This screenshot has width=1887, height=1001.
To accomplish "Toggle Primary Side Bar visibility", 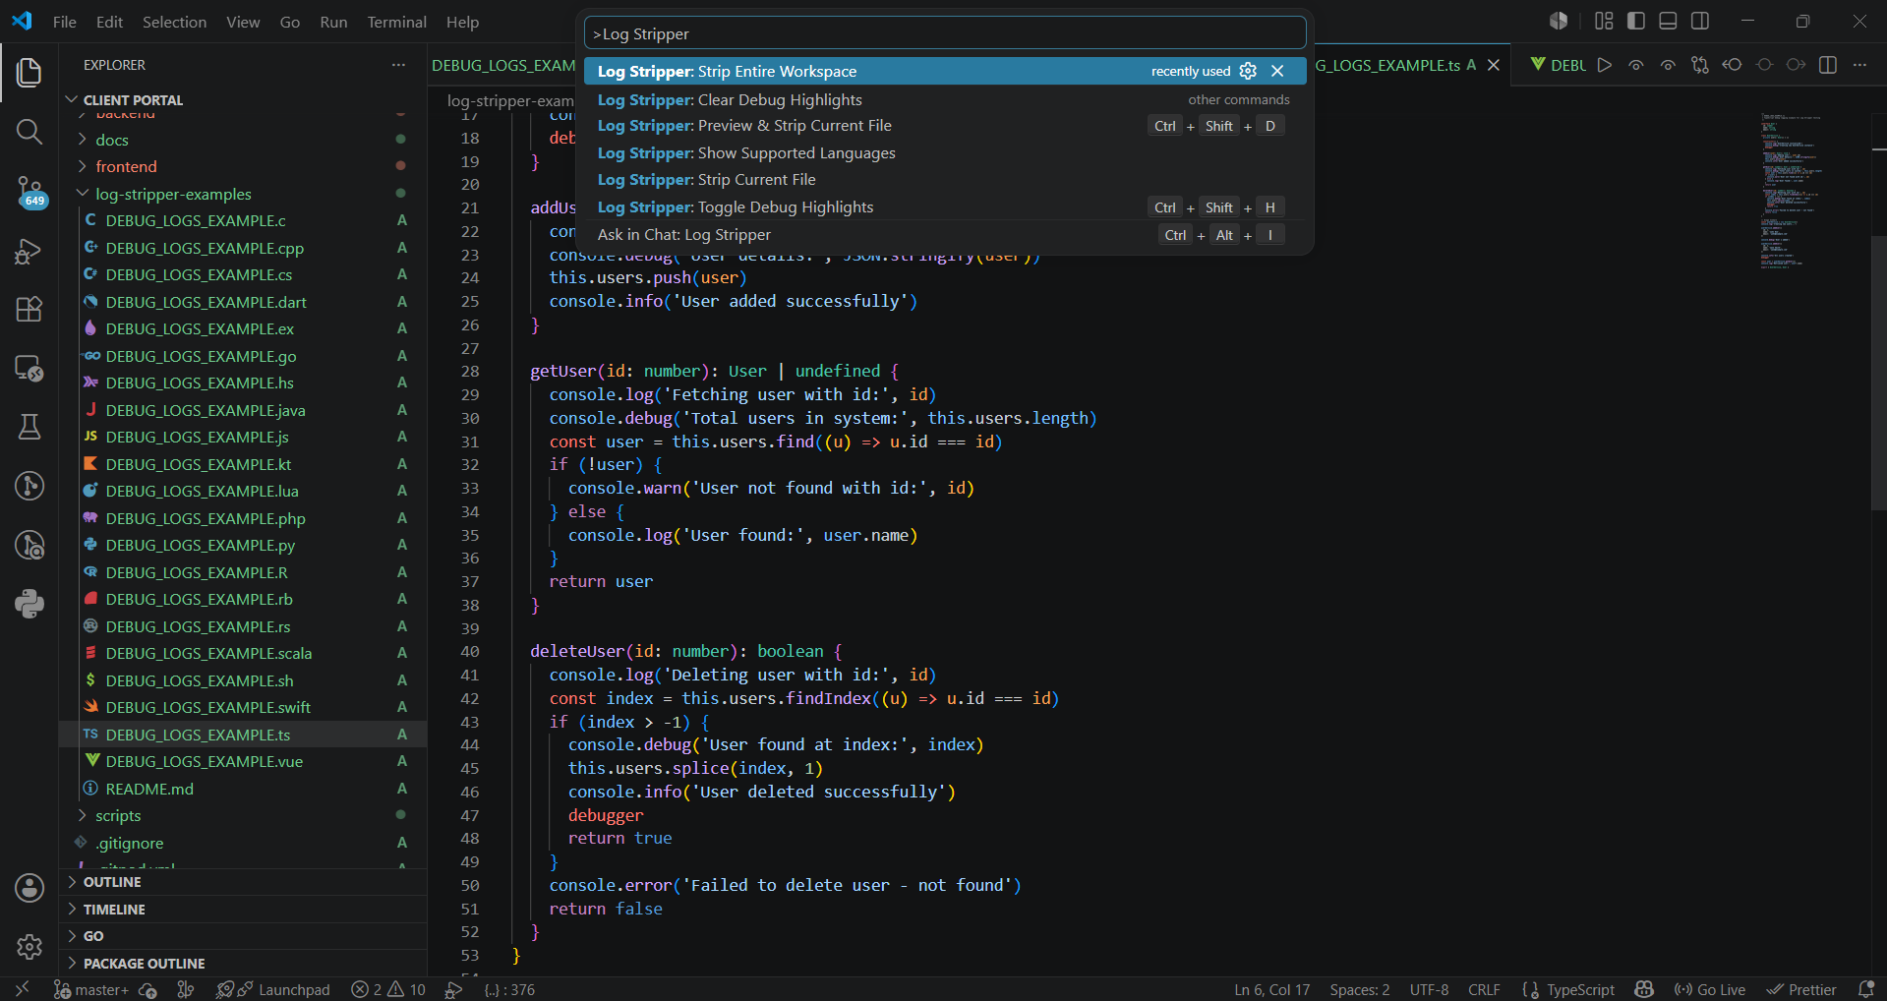I will point(1636,21).
